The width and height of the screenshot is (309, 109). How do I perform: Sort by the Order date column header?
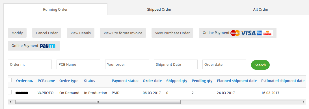152,81
